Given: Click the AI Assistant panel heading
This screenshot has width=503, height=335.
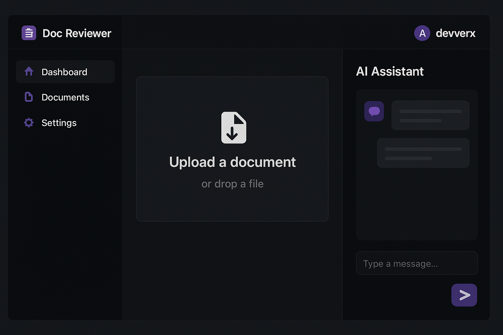Looking at the screenshot, I should (390, 71).
